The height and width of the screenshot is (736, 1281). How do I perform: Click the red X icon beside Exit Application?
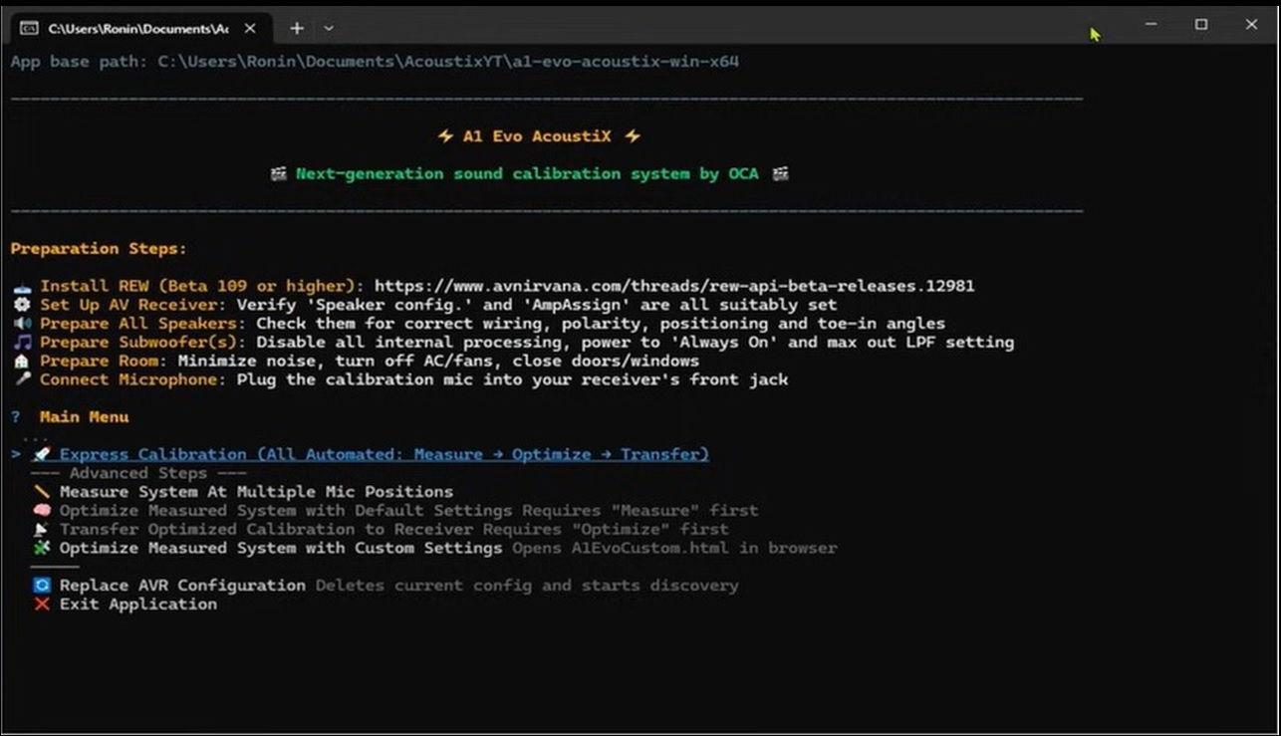click(42, 605)
